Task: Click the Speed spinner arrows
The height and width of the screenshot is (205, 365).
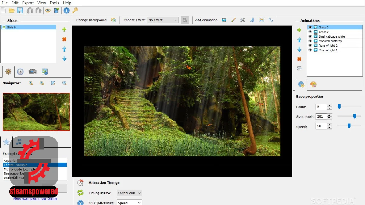Action: (329, 126)
